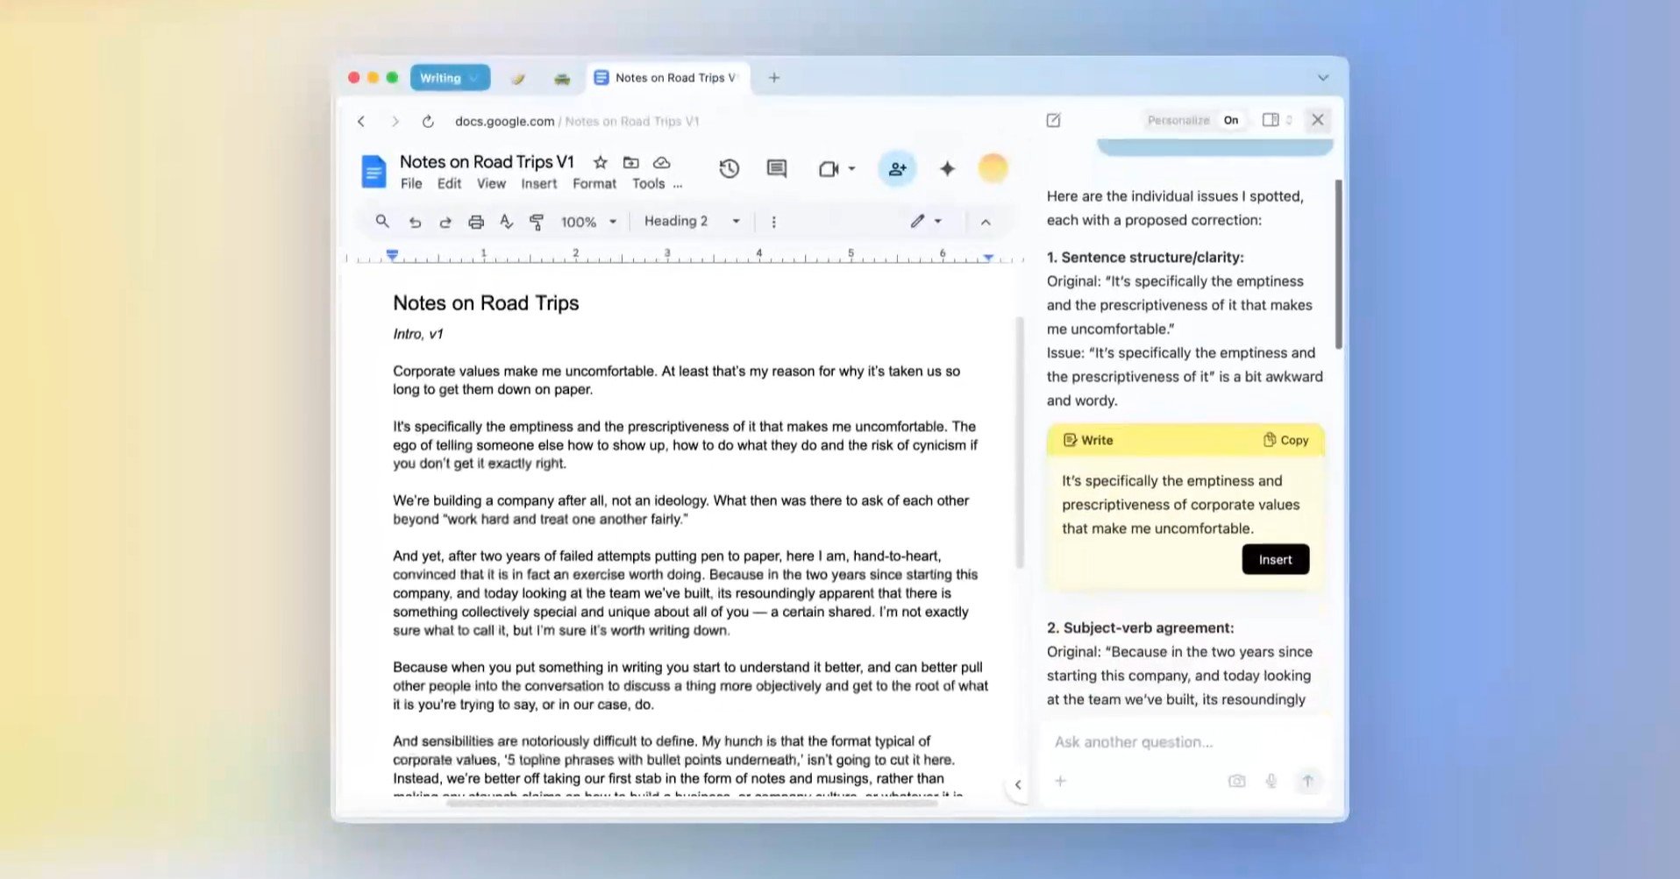
Task: Open editing mode pencil dropdown
Action: pyautogui.click(x=925, y=222)
